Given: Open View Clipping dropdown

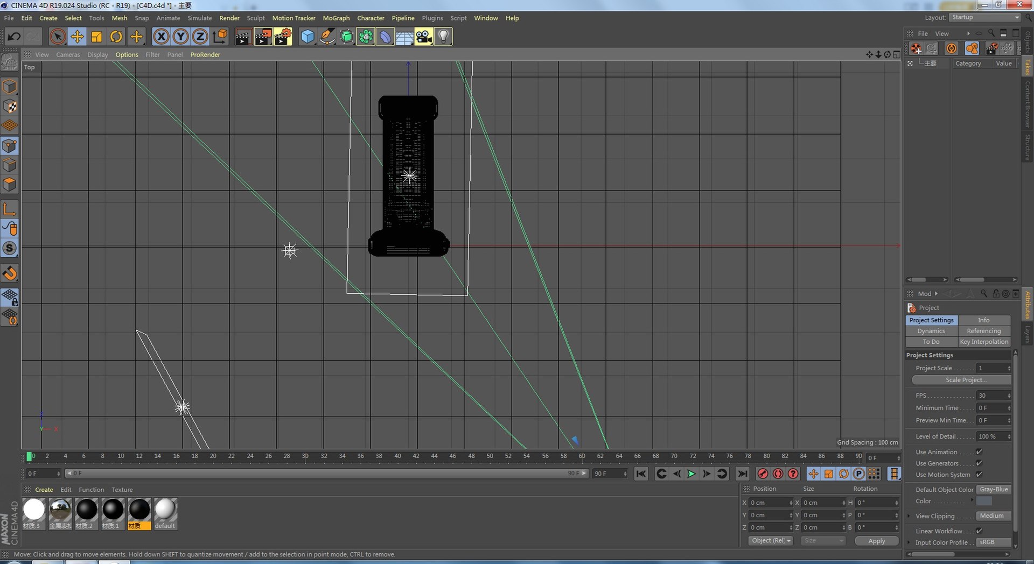Looking at the screenshot, I should click(x=994, y=516).
